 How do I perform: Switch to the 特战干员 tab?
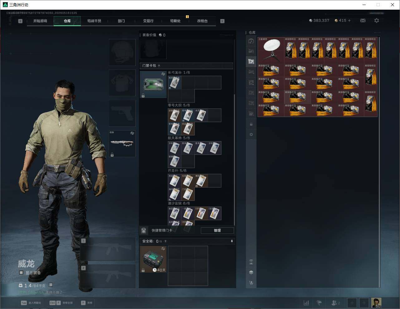tap(94, 21)
